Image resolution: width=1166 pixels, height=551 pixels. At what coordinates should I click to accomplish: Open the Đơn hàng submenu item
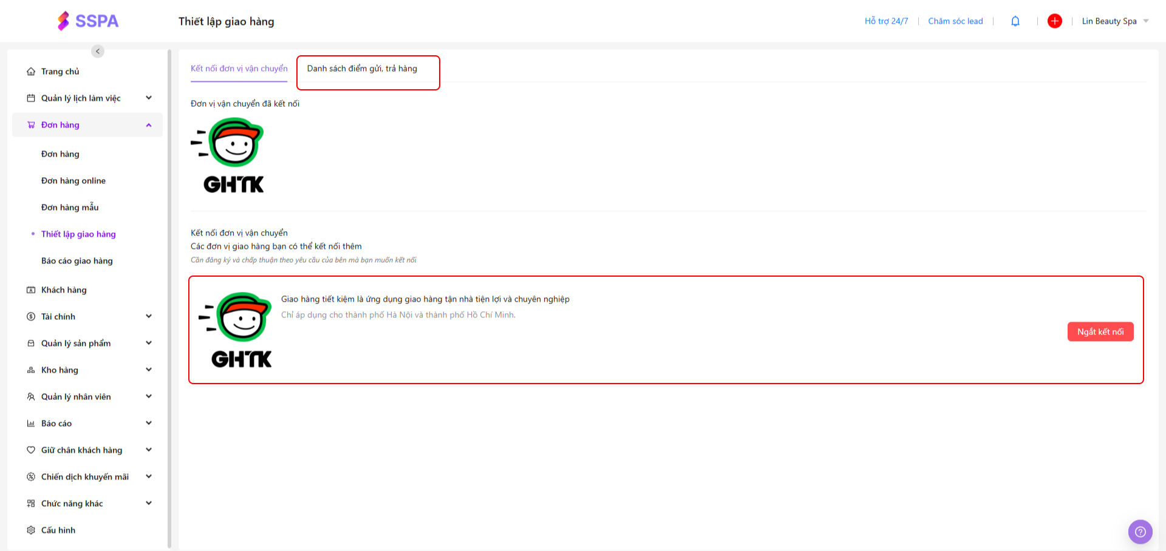tap(60, 154)
